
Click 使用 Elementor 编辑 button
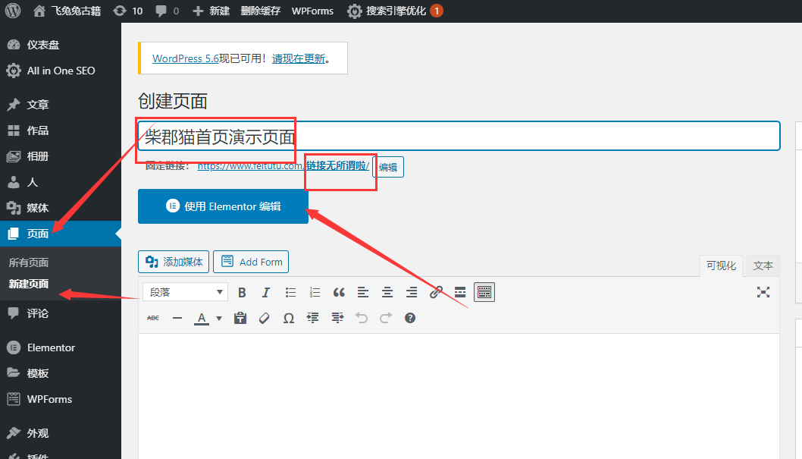coord(223,206)
